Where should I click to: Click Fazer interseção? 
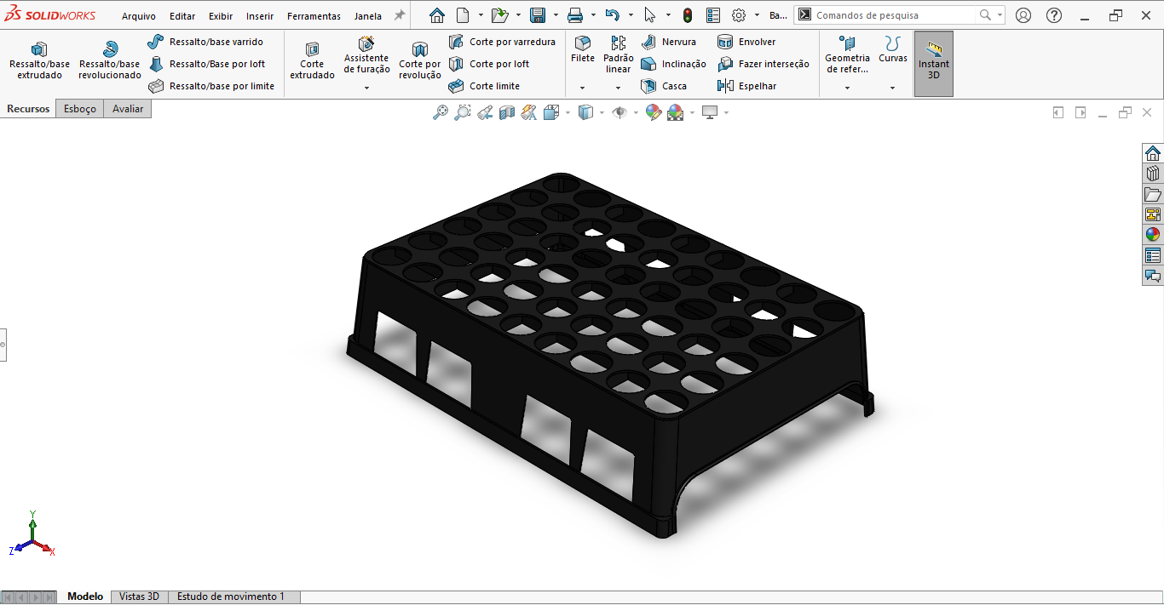pos(764,64)
